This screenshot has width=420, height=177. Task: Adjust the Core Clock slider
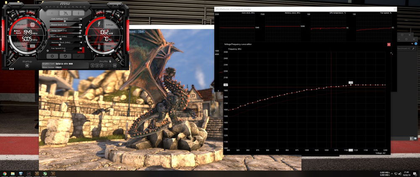point(66,39)
